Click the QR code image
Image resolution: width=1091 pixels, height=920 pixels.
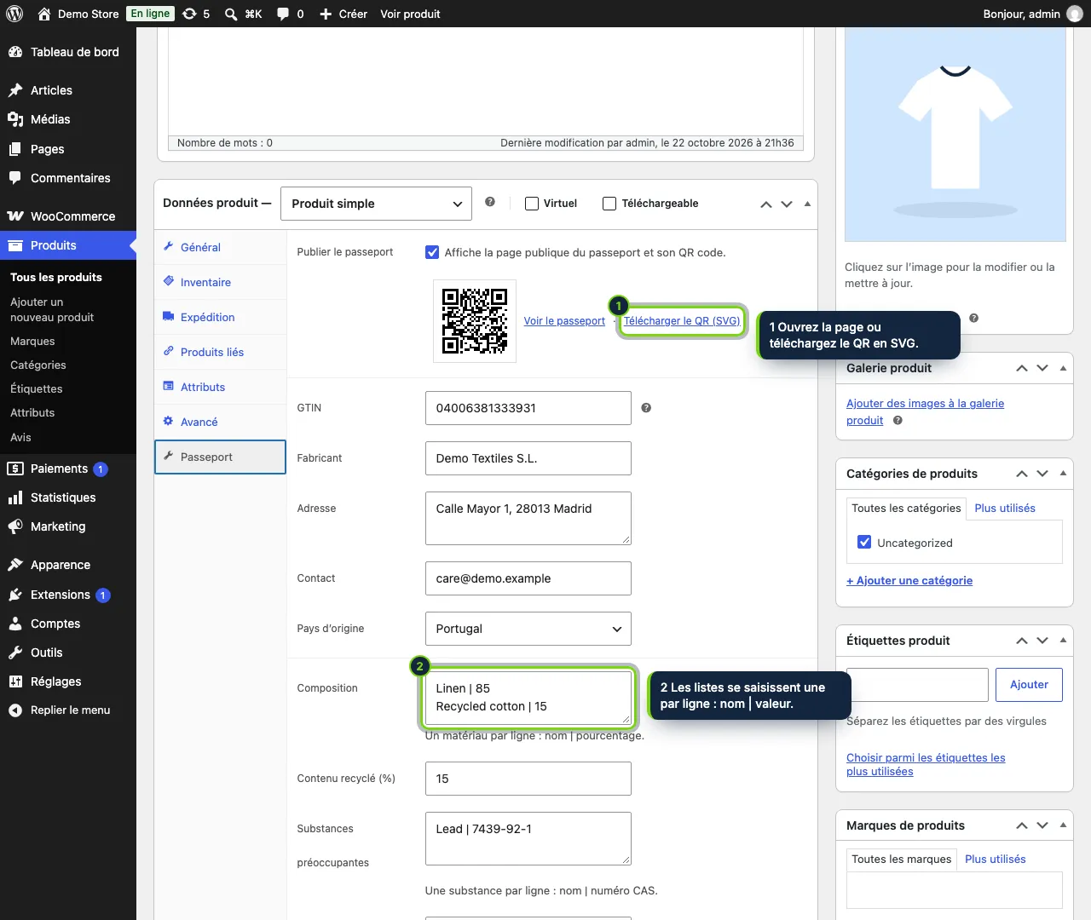pyautogui.click(x=475, y=321)
